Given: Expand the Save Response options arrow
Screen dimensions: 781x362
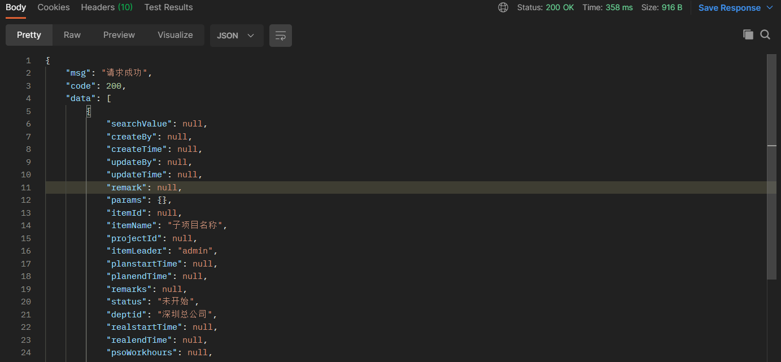Looking at the screenshot, I should pyautogui.click(x=770, y=8).
